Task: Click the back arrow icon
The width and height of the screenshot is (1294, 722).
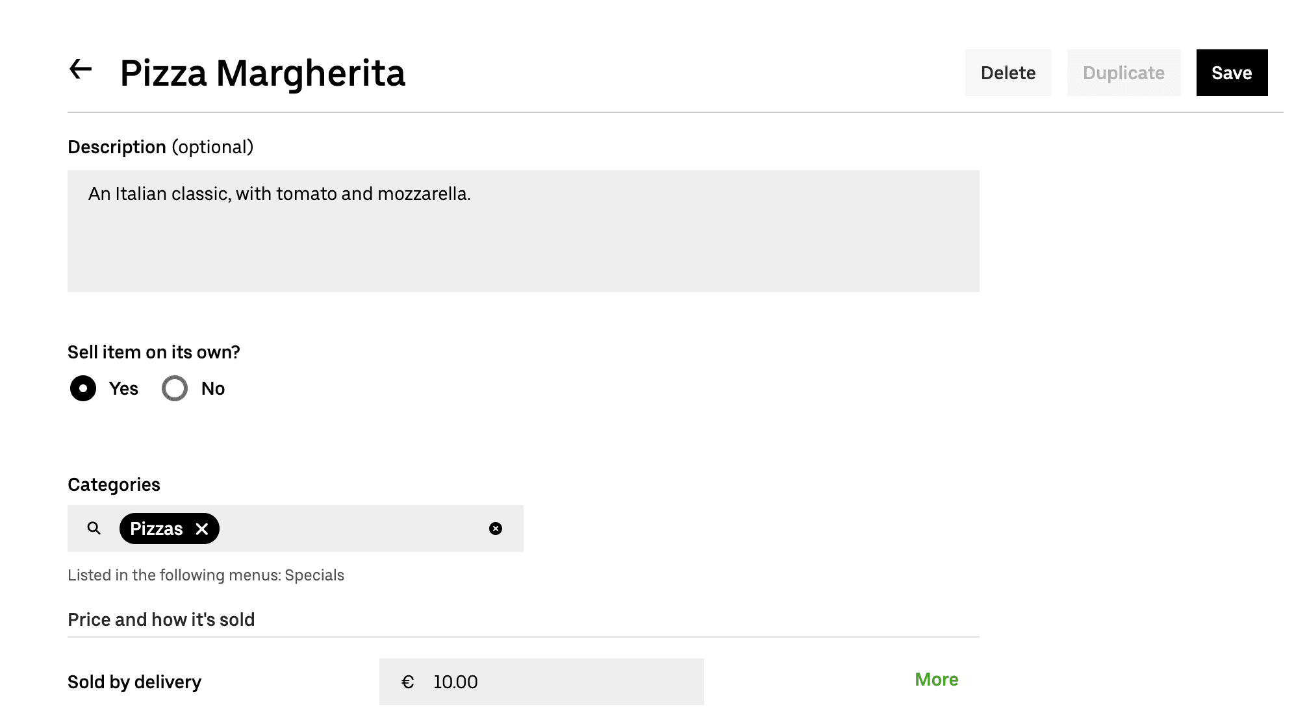Action: click(x=81, y=69)
